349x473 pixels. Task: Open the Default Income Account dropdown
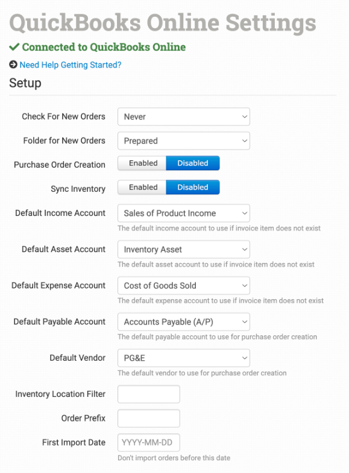(183, 213)
